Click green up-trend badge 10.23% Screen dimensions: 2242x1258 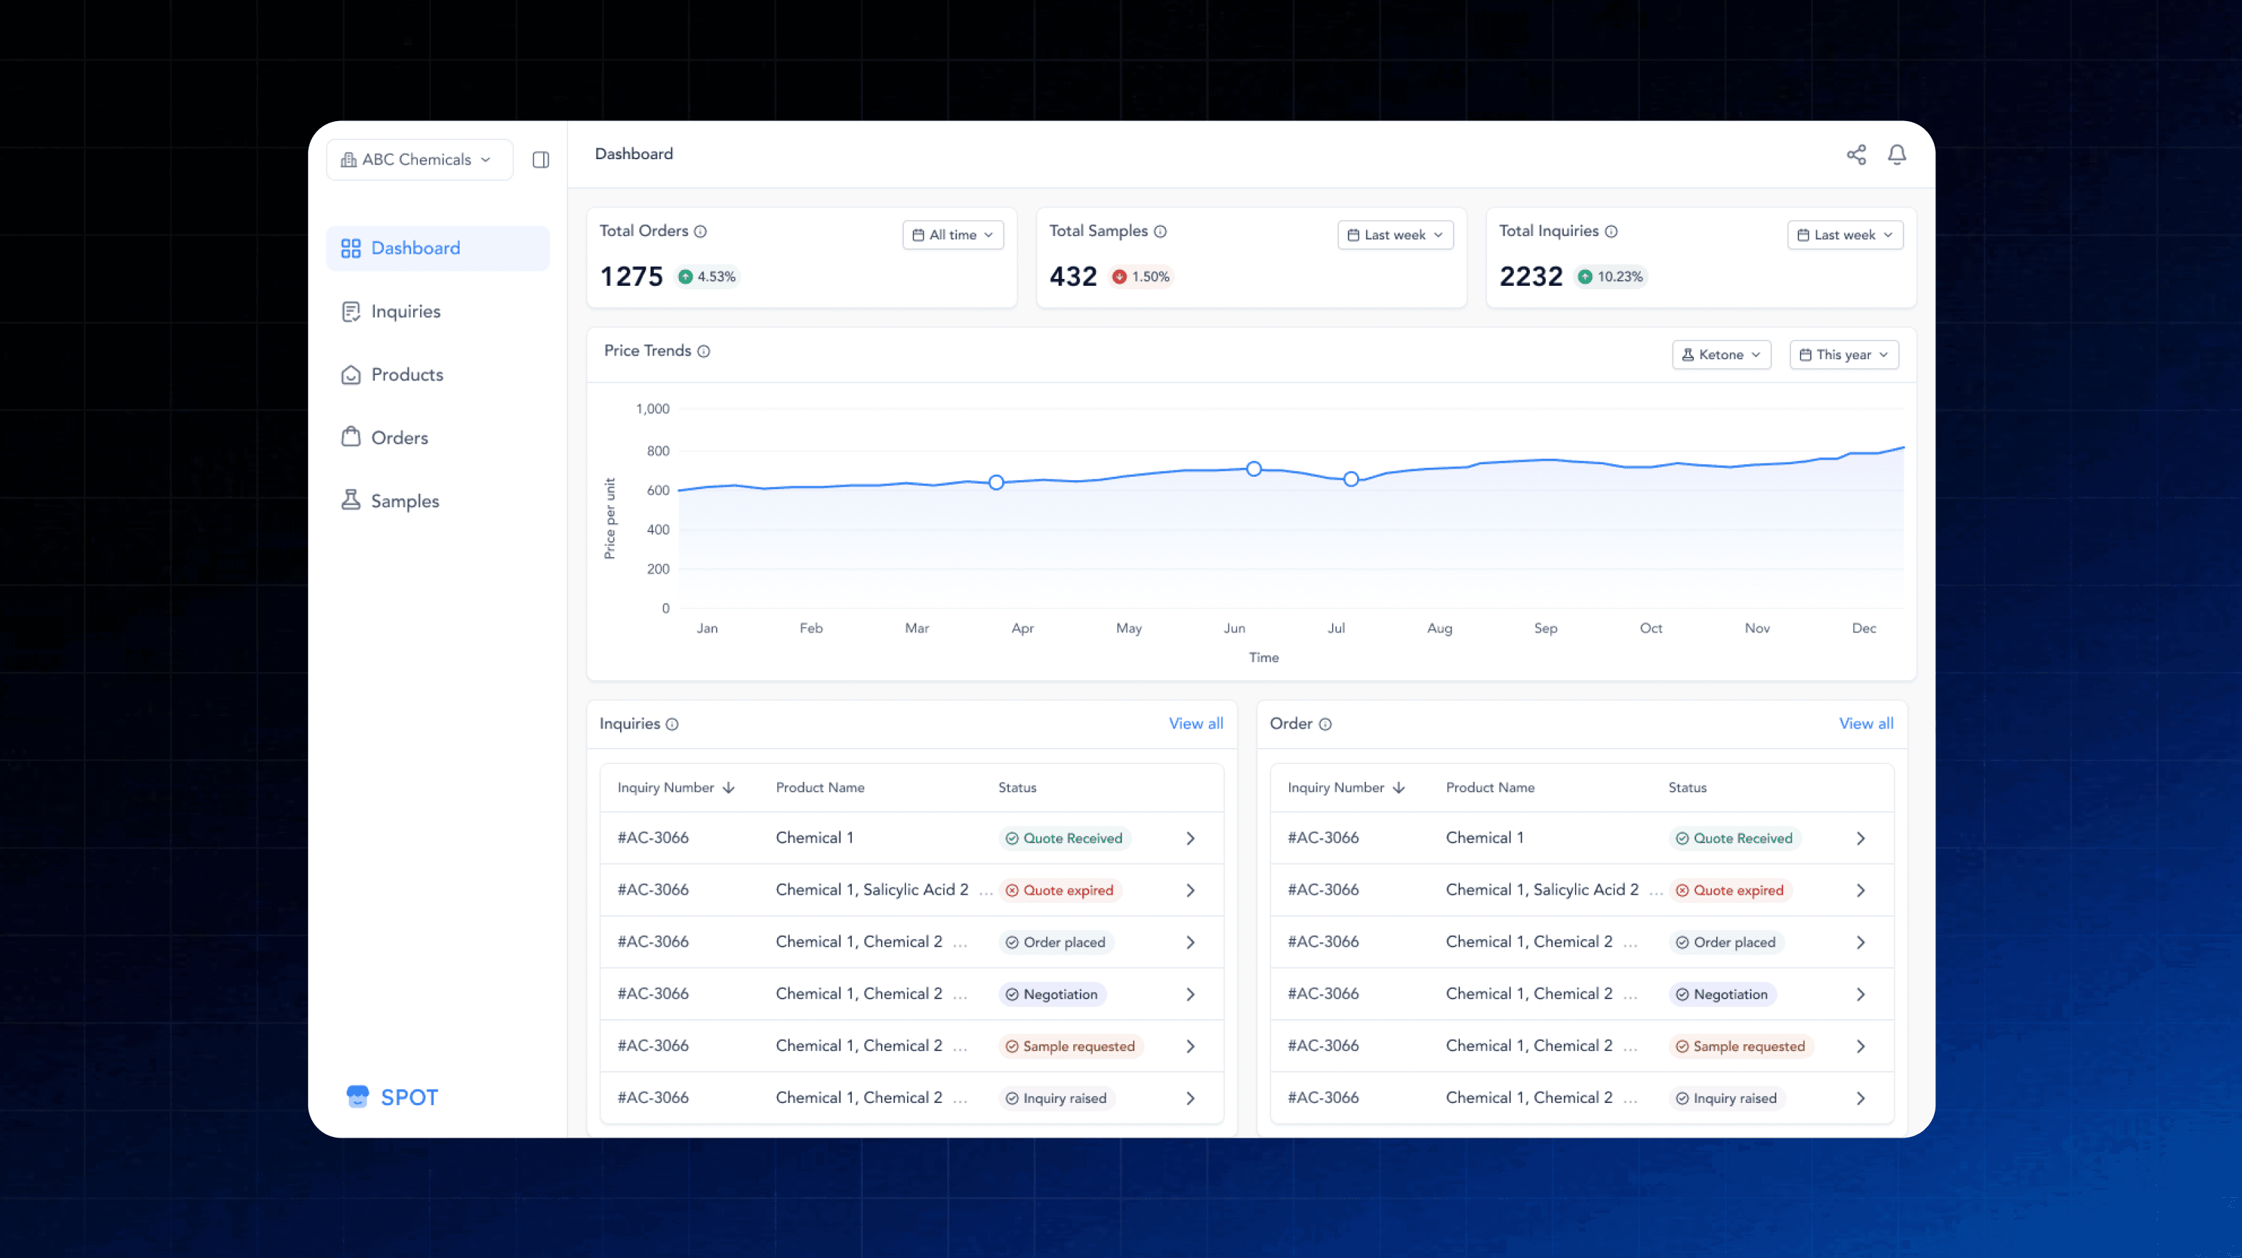[x=1610, y=277]
